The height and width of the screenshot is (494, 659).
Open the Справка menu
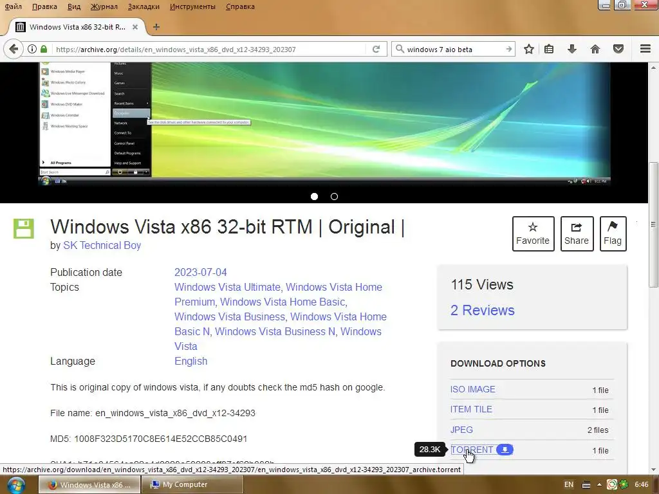[x=240, y=6]
